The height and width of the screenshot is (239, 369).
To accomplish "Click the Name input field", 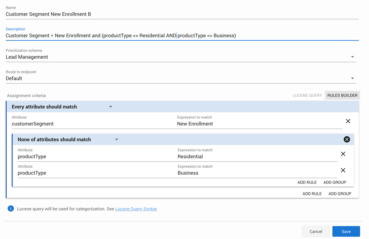I will point(182,14).
